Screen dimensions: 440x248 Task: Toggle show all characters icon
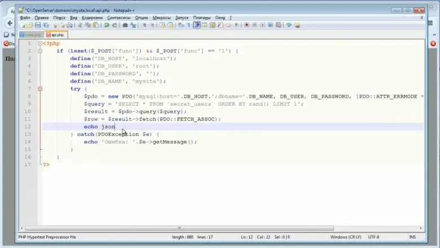coord(188,25)
